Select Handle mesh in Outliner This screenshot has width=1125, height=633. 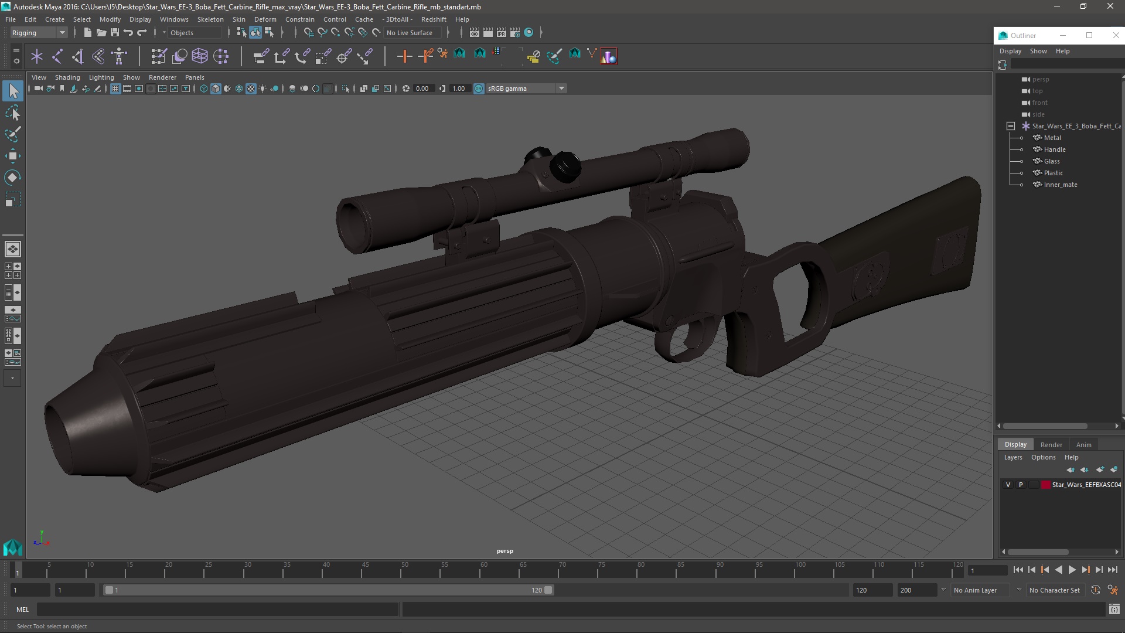tap(1055, 149)
